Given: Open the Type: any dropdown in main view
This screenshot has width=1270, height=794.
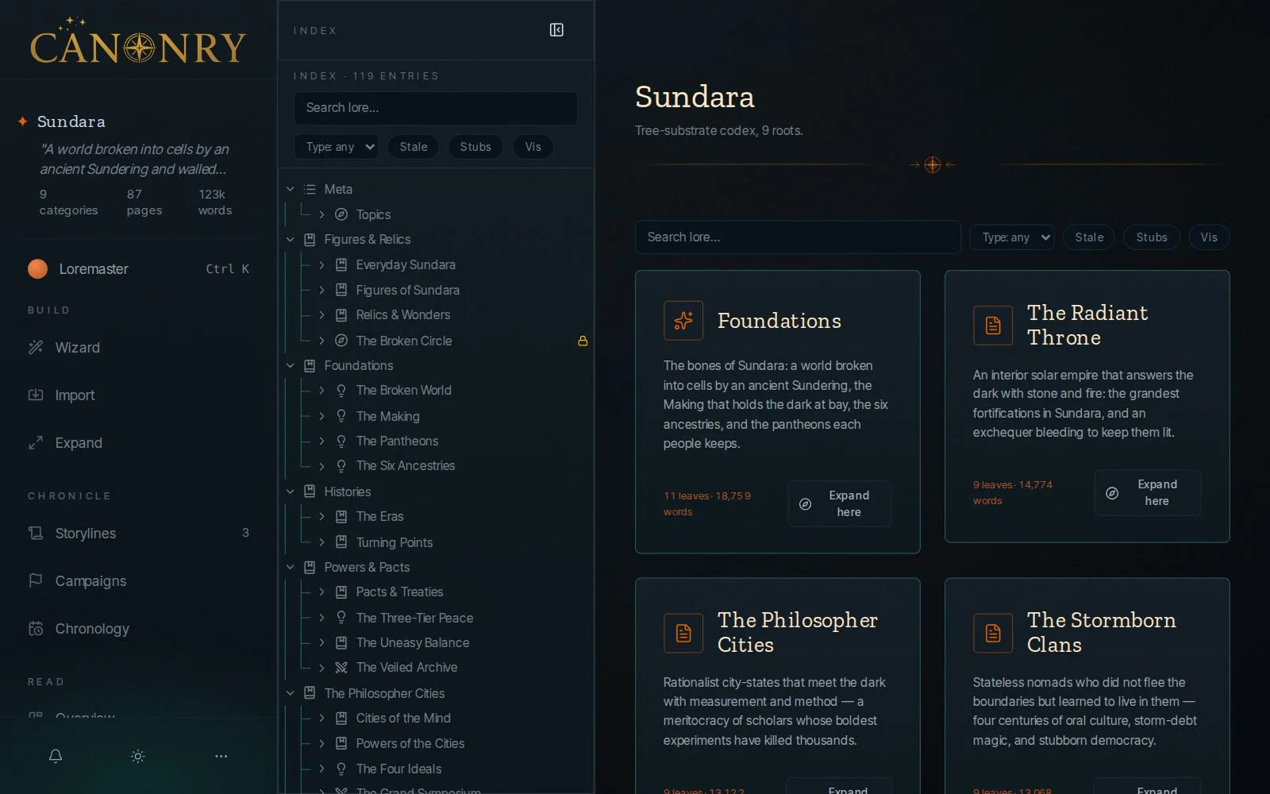Looking at the screenshot, I should (x=1012, y=237).
